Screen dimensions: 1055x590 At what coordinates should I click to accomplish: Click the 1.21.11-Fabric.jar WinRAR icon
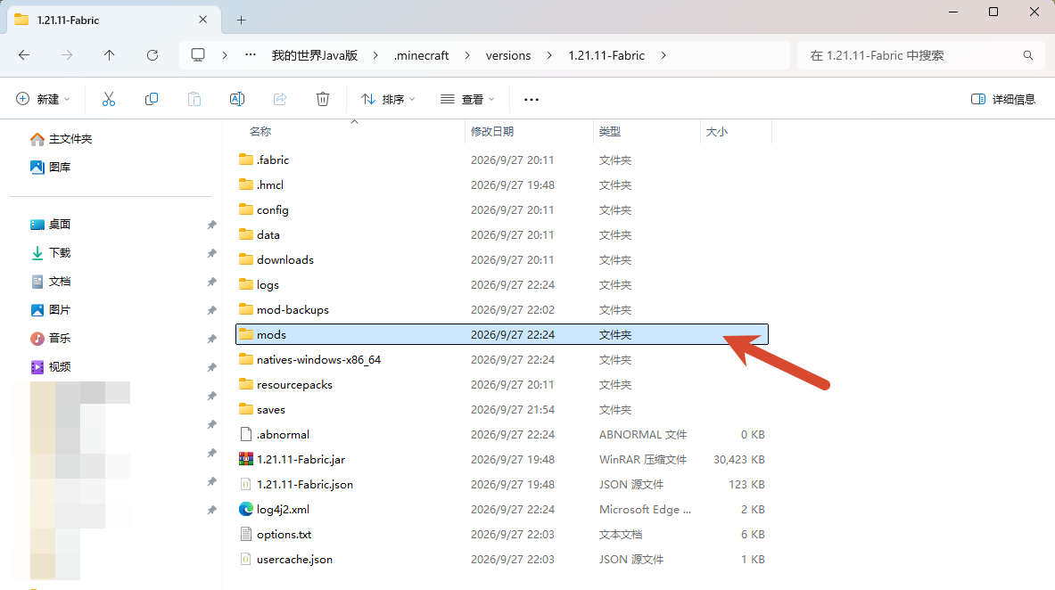click(x=246, y=460)
